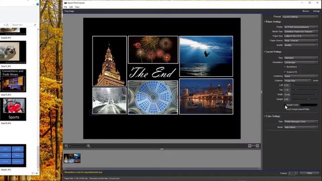Click the Print button
The height and width of the screenshot is (181, 322).
309,173
